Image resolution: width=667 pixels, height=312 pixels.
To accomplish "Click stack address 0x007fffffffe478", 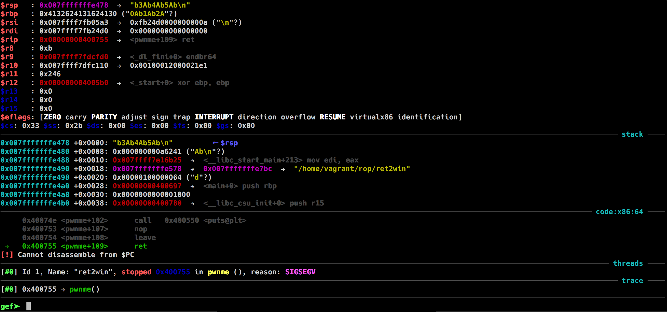I will pyautogui.click(x=35, y=143).
